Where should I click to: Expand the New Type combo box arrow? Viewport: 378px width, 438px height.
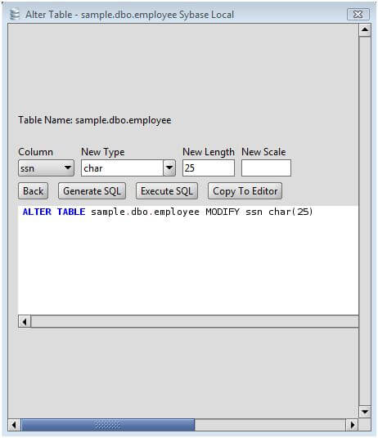[169, 168]
